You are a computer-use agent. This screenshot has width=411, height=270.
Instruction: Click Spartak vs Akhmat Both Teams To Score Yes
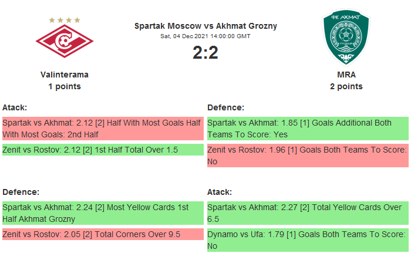pos(307,129)
